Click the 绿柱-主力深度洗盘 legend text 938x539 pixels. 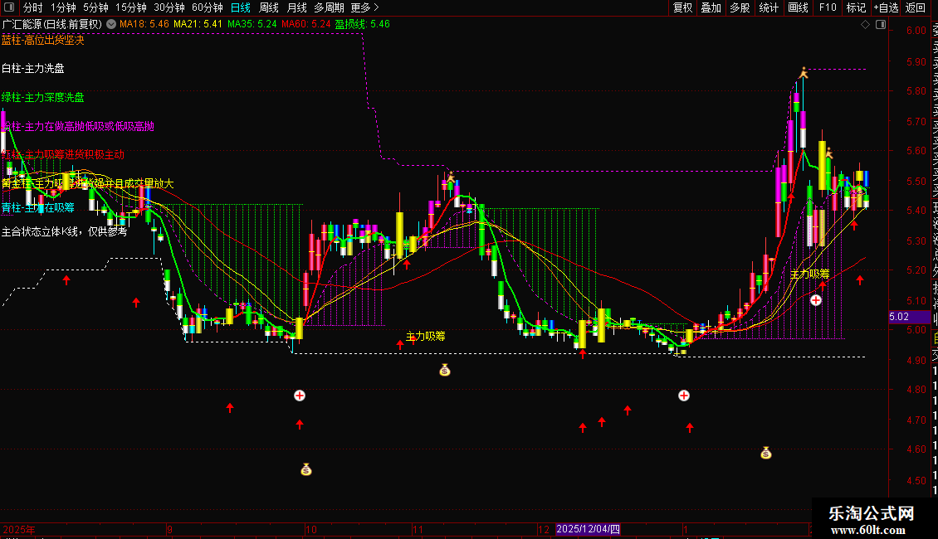coord(42,97)
